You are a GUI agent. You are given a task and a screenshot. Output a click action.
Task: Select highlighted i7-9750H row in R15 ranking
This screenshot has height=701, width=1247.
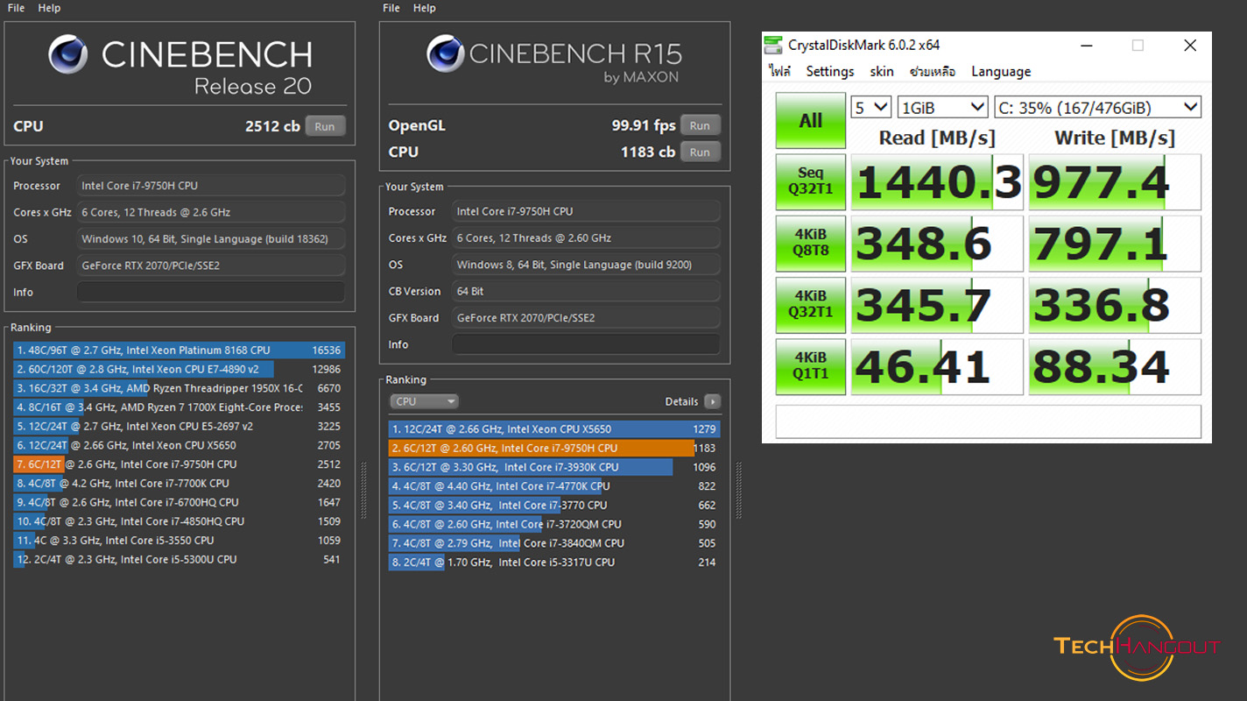pos(554,448)
